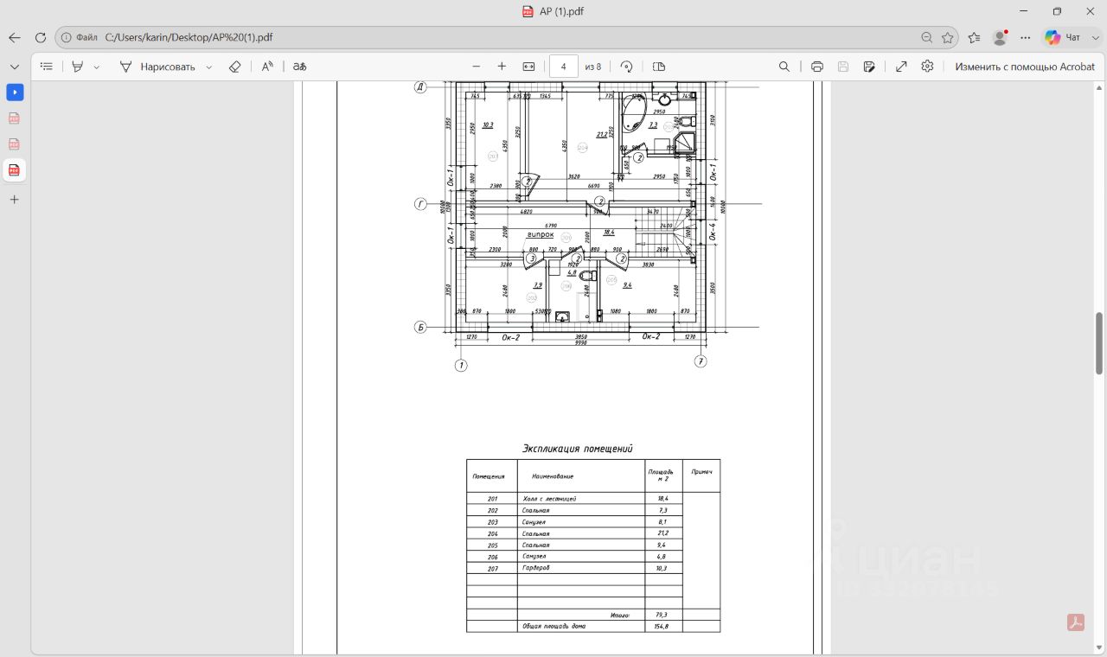Select the highlighter tool
1107x657 pixels.
pos(77,67)
